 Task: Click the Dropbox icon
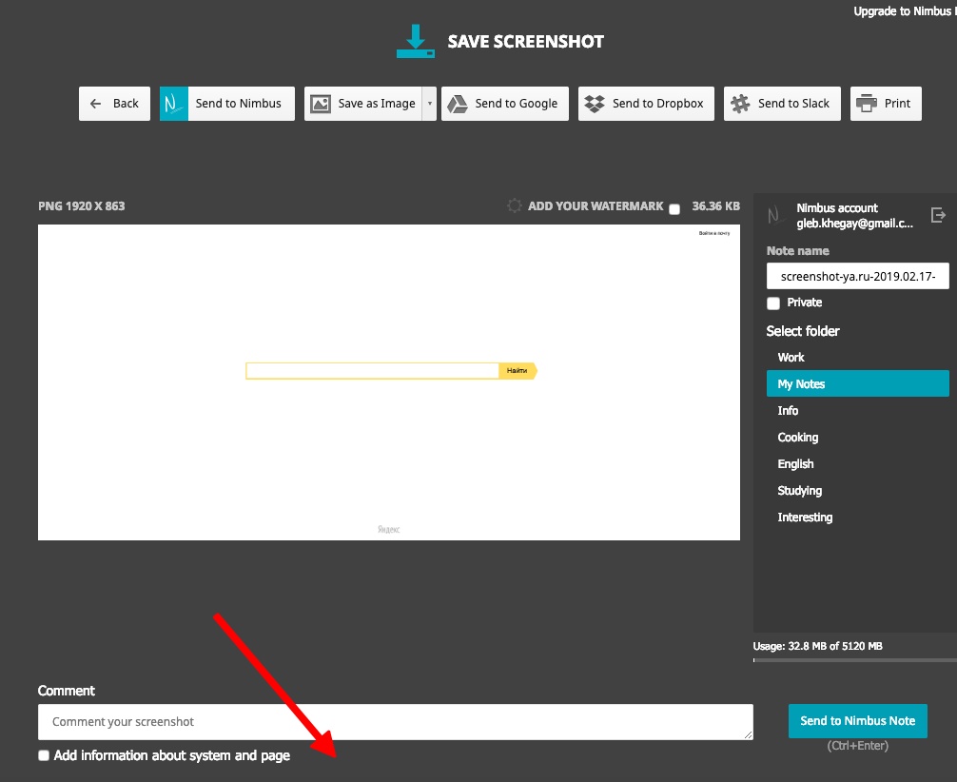click(595, 104)
